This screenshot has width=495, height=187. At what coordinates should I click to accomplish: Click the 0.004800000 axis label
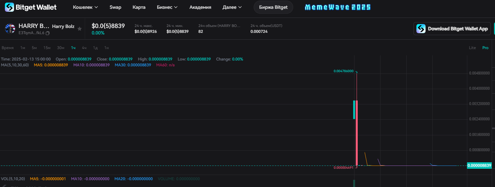[x=479, y=73]
